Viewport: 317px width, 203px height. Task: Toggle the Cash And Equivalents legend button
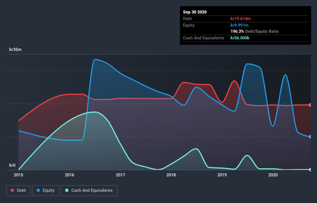(x=89, y=191)
